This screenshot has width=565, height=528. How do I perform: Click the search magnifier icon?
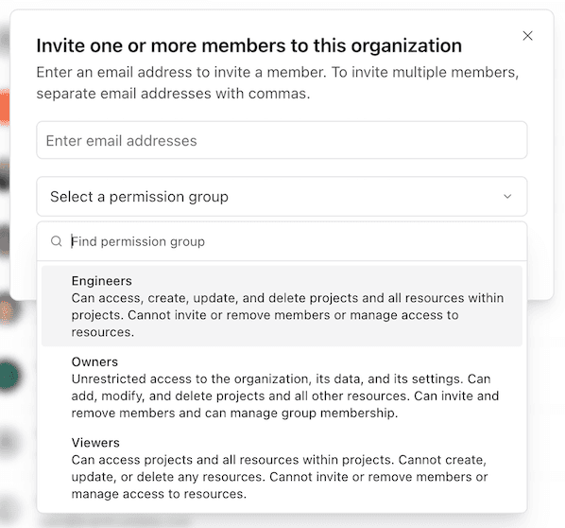[x=56, y=241]
